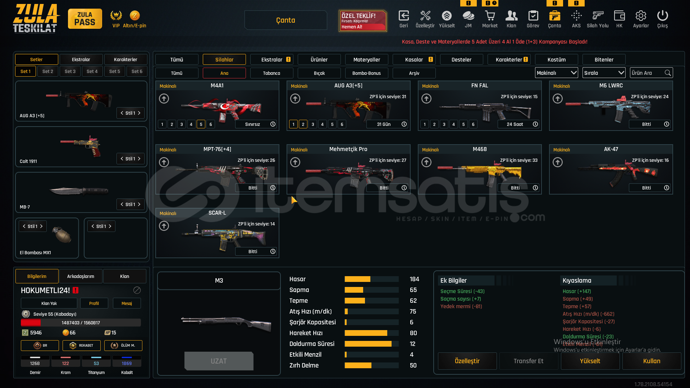Screen dimensions: 690x388
Task: Toggle set slot 1 on AUG A3[+5] card
Action: click(x=293, y=124)
